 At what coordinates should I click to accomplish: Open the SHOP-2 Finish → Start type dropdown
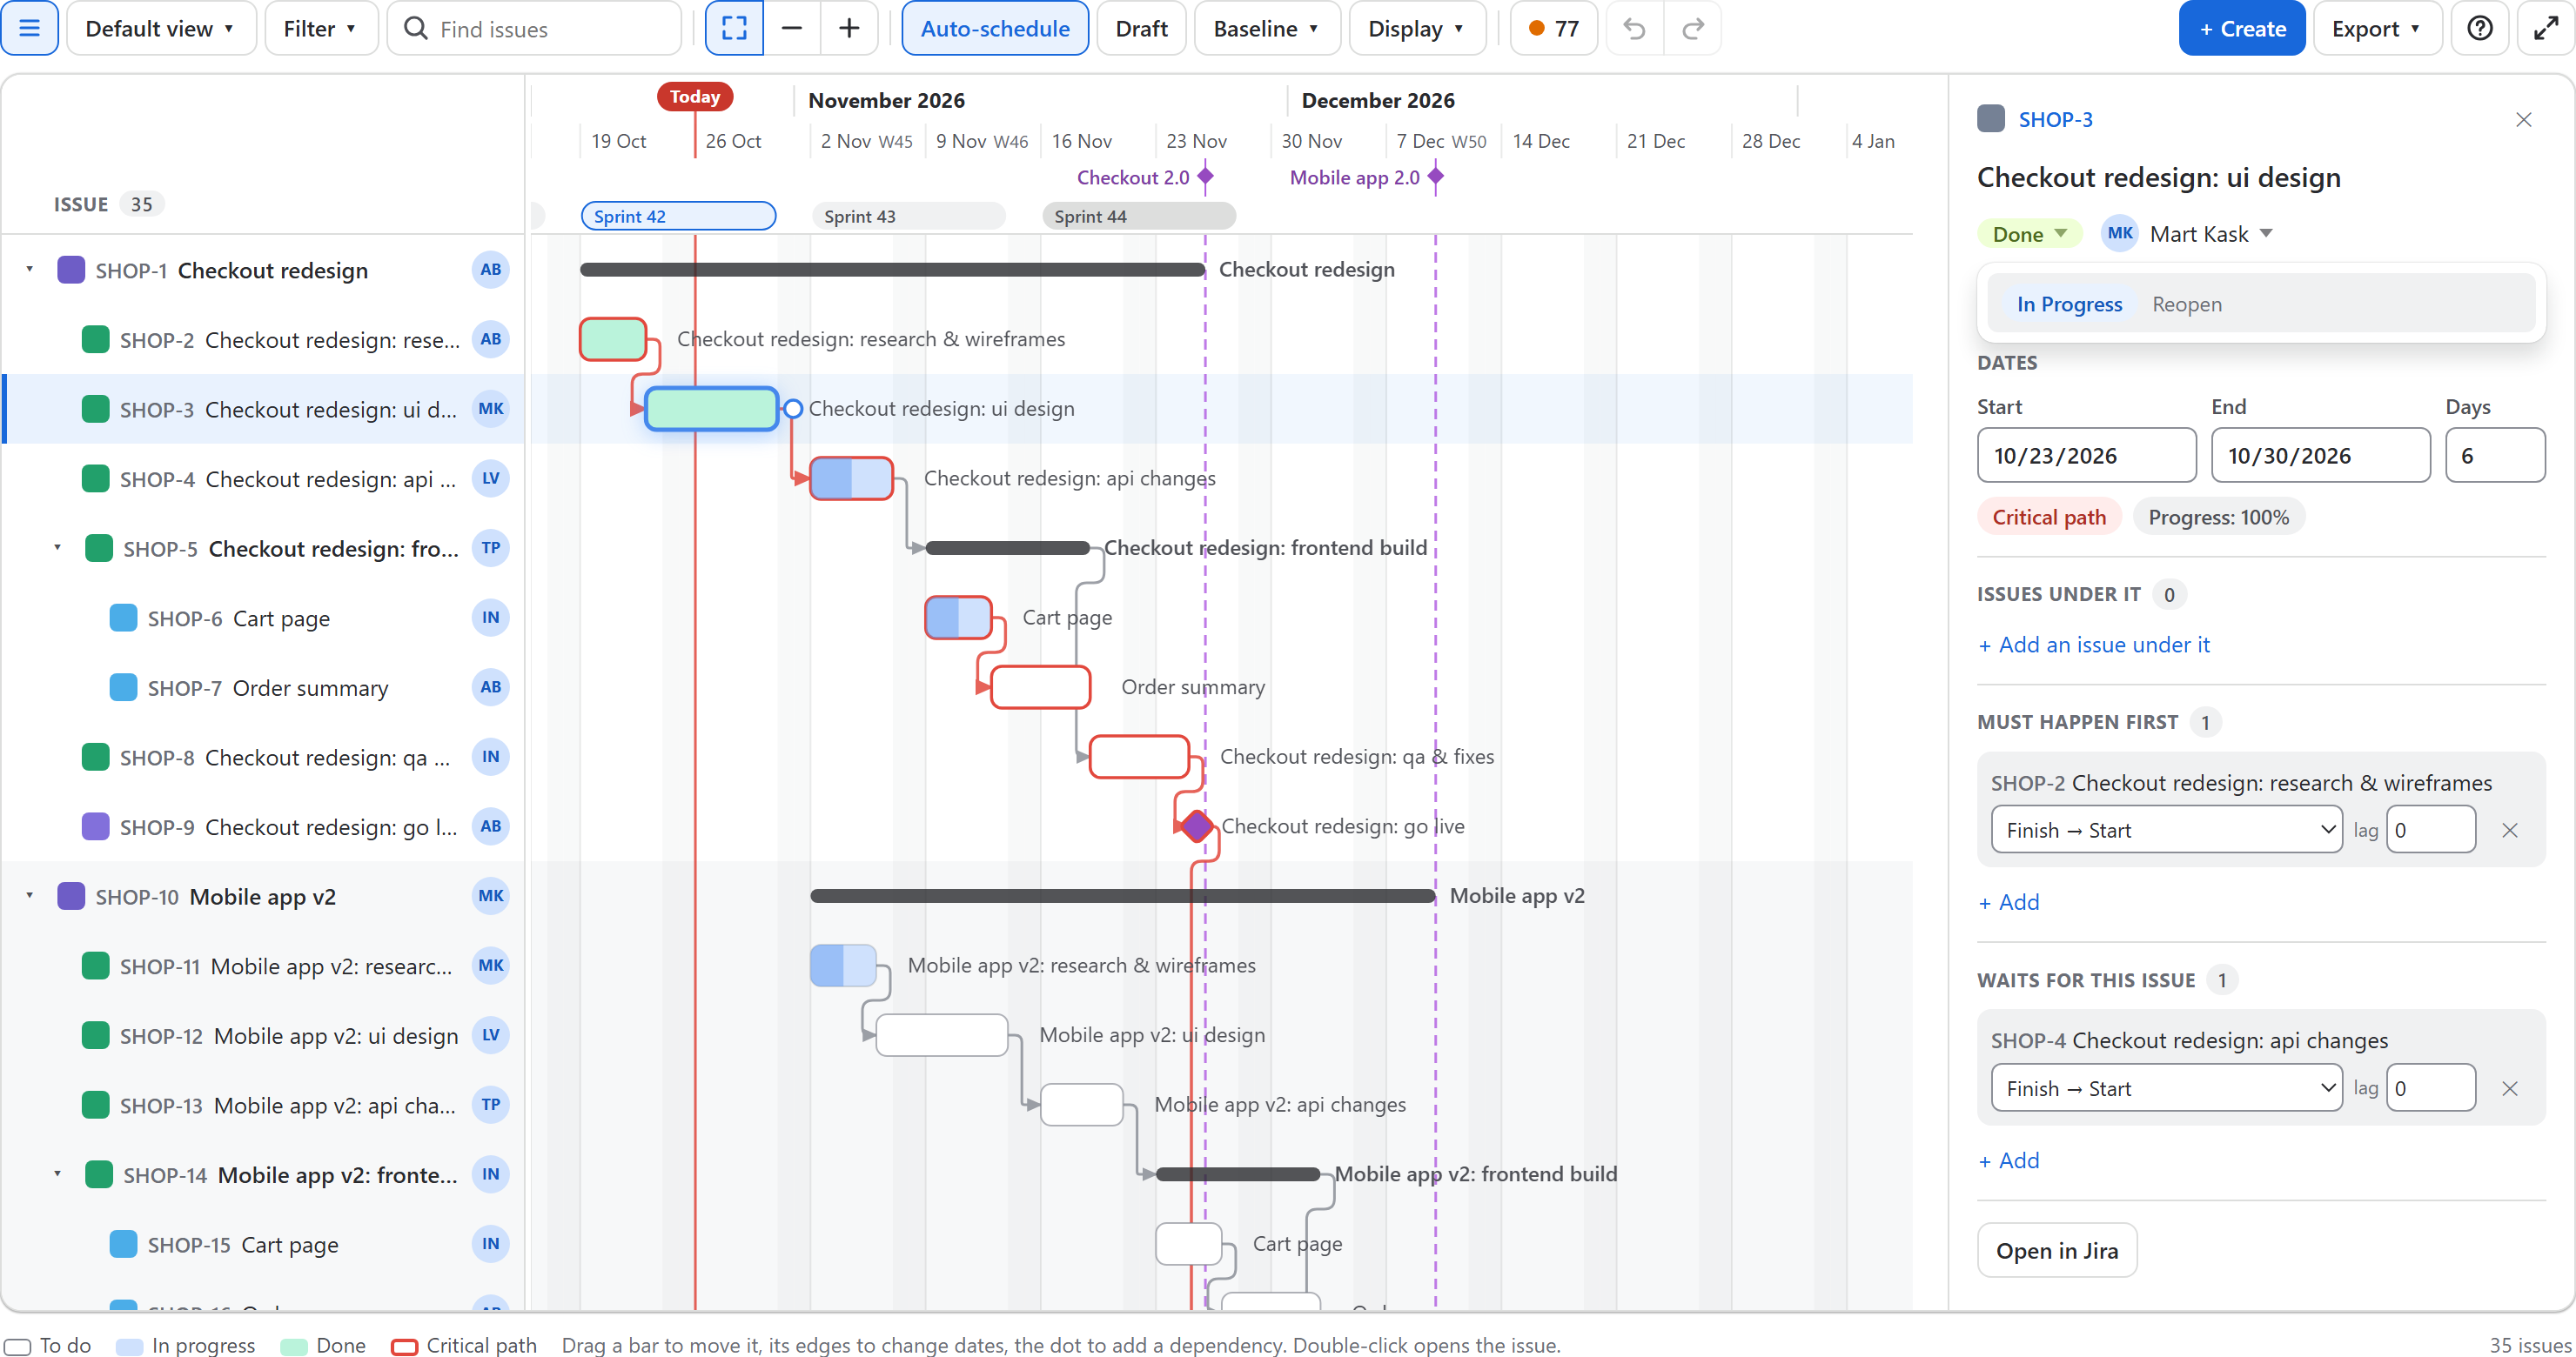(x=2166, y=831)
